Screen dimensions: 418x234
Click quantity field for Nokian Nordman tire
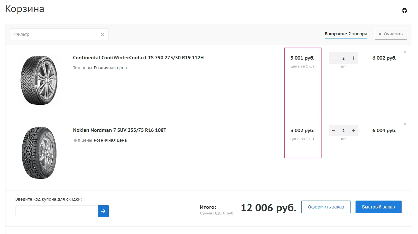pyautogui.click(x=344, y=131)
